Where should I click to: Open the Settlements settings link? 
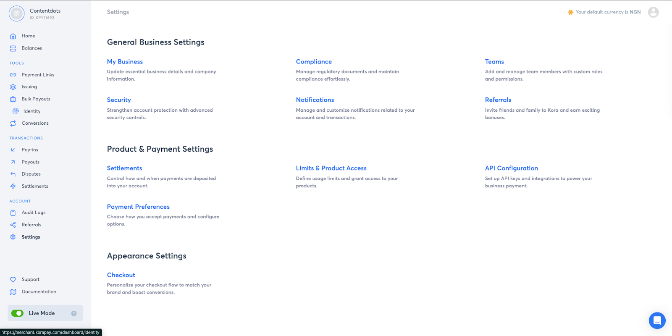click(124, 168)
